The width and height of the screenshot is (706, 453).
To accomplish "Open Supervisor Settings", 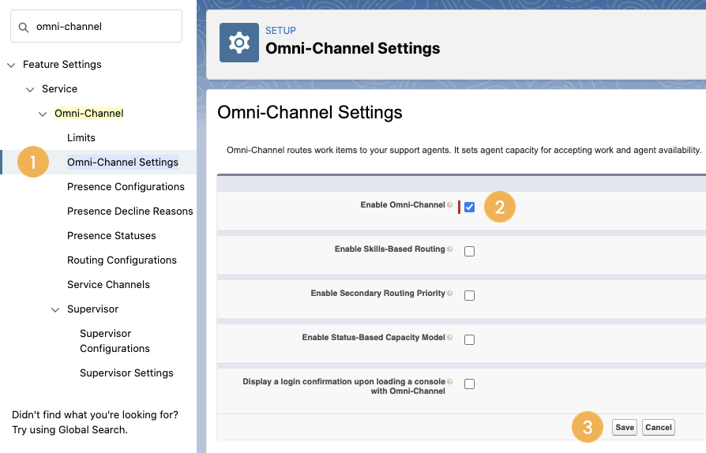I will [x=126, y=373].
